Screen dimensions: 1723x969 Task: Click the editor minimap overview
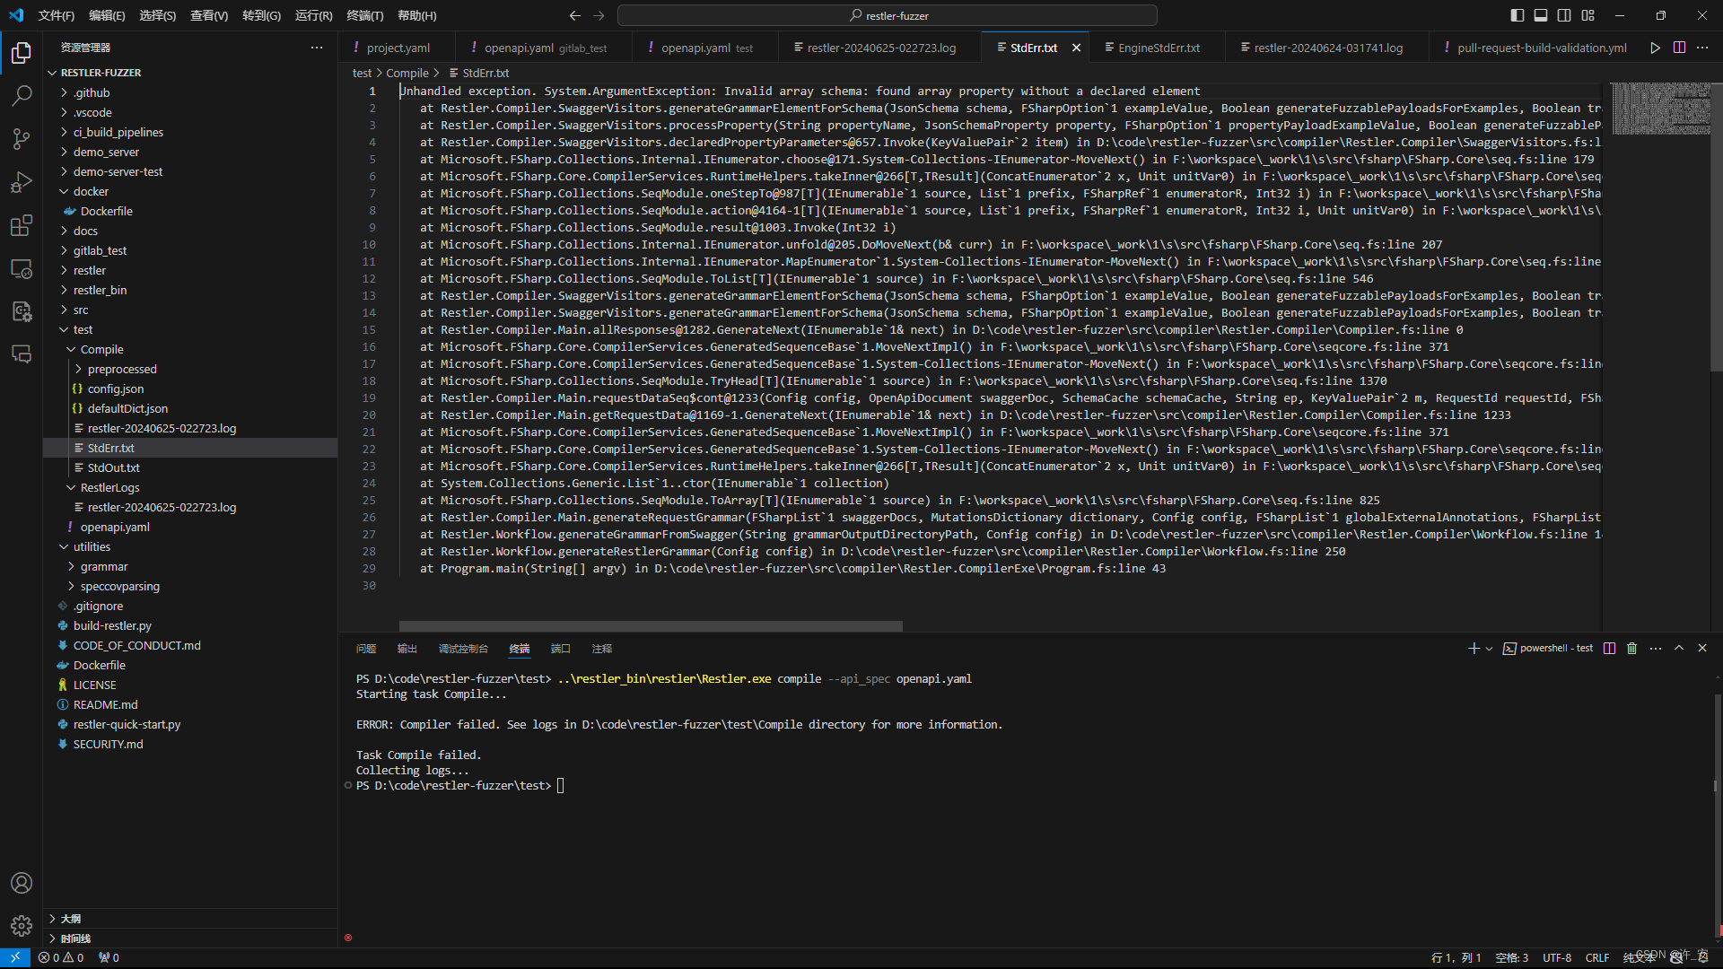pyautogui.click(x=1660, y=109)
